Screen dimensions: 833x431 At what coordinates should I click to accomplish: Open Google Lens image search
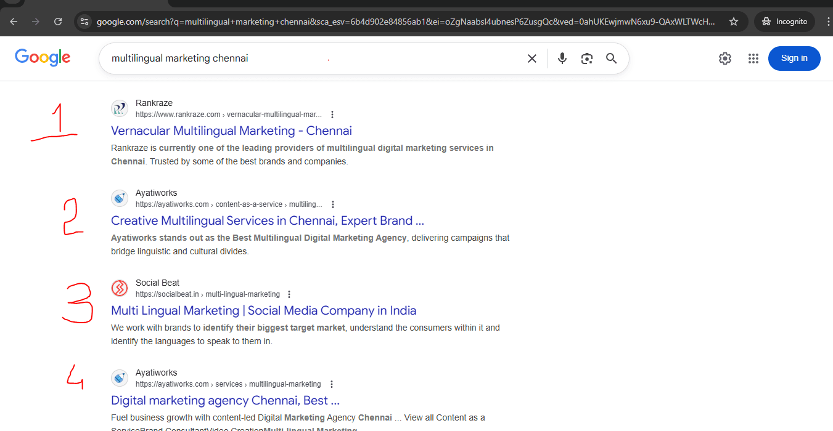pos(586,58)
